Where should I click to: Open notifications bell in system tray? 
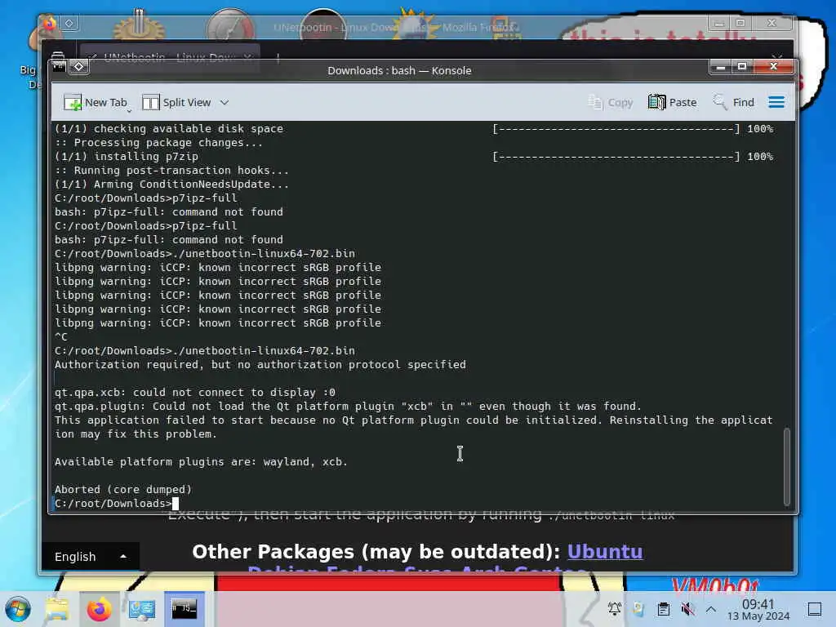[x=615, y=609]
